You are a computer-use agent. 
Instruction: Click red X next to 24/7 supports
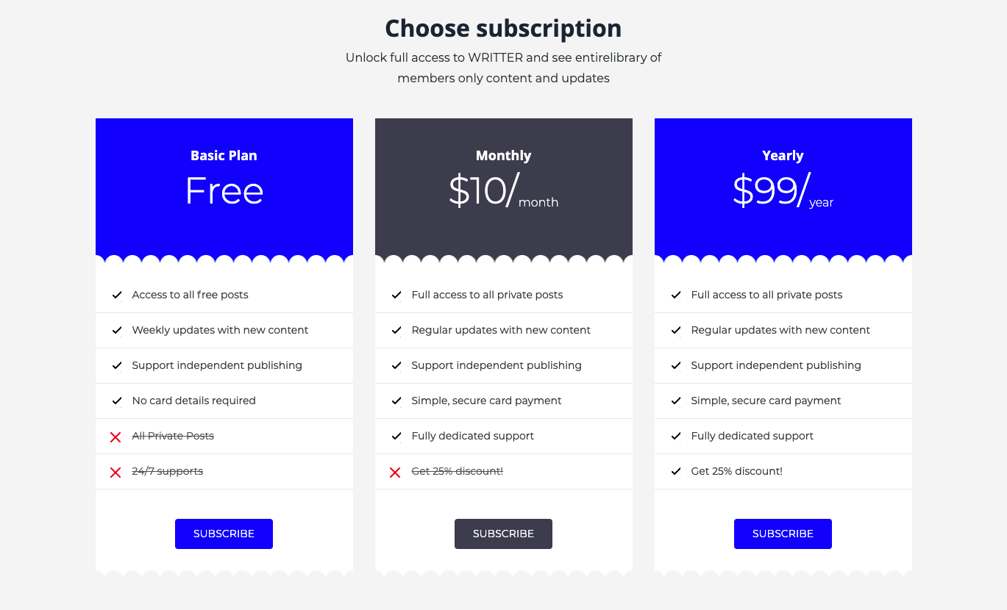coord(115,472)
